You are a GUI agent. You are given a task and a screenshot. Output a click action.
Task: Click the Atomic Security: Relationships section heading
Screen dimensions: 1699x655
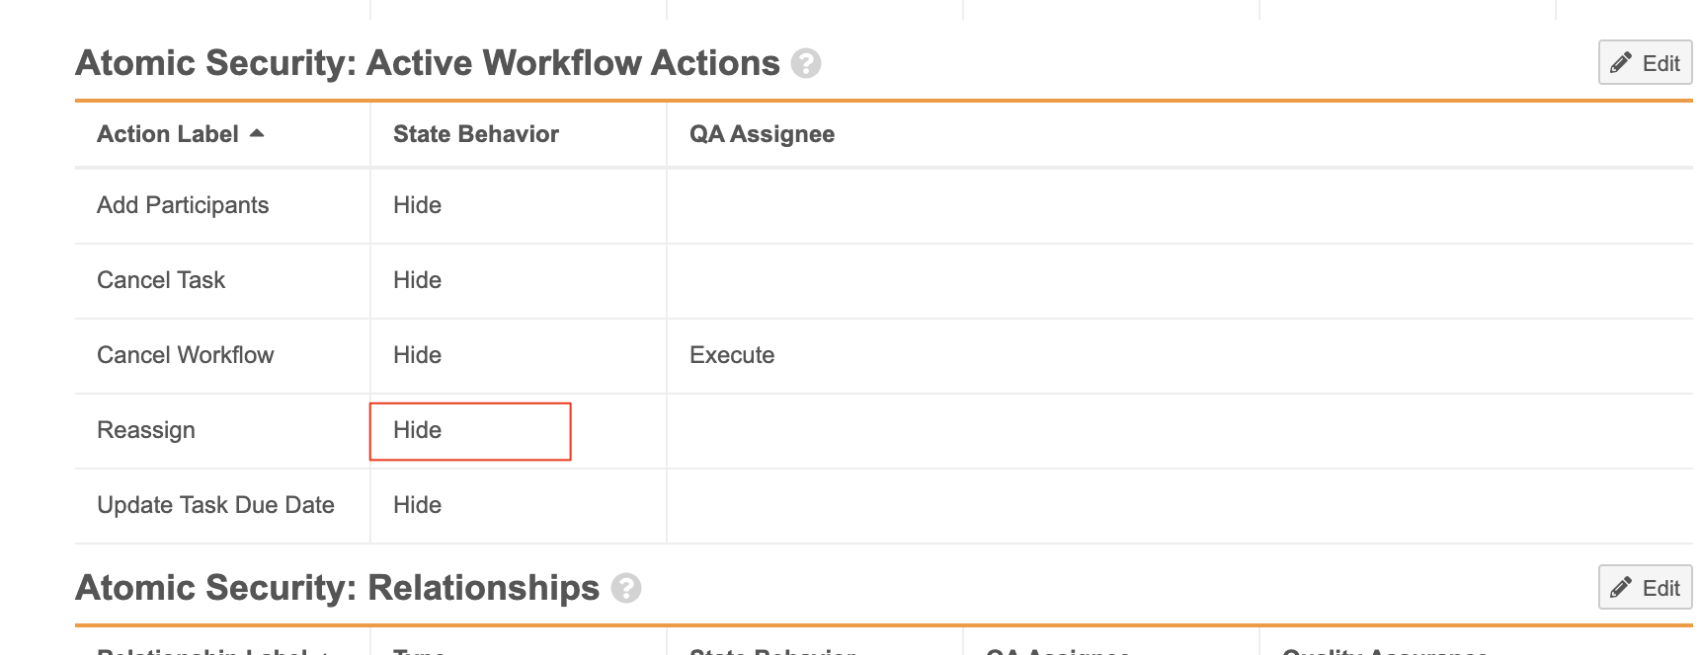tap(337, 588)
